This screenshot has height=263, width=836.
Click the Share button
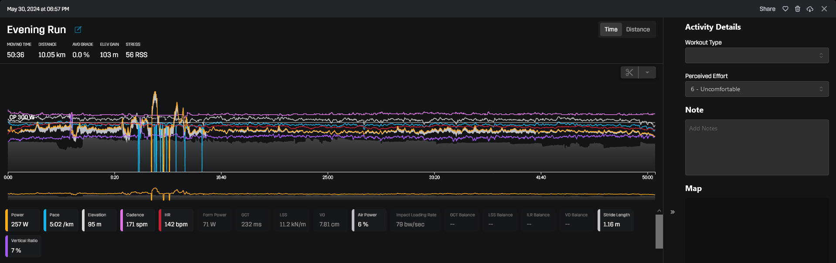pos(767,9)
